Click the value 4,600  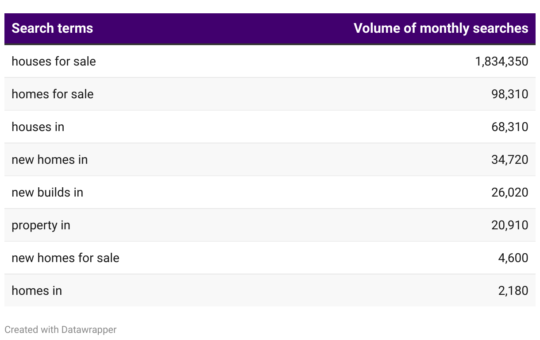tap(513, 258)
